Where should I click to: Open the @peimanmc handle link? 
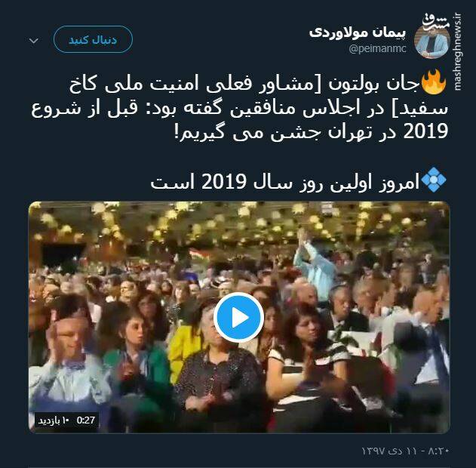click(378, 48)
